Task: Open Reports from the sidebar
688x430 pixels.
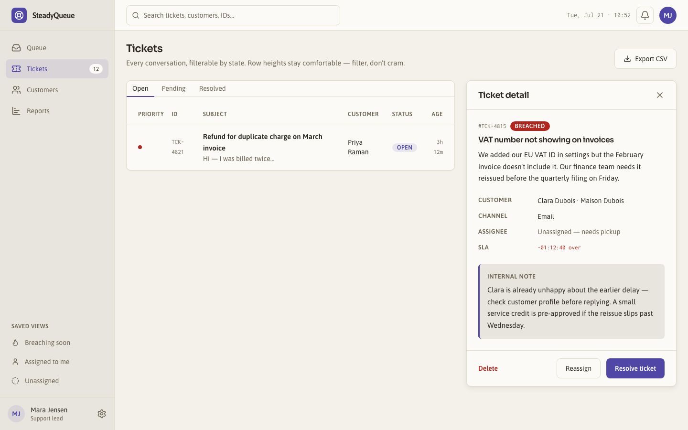Action: coord(57,111)
